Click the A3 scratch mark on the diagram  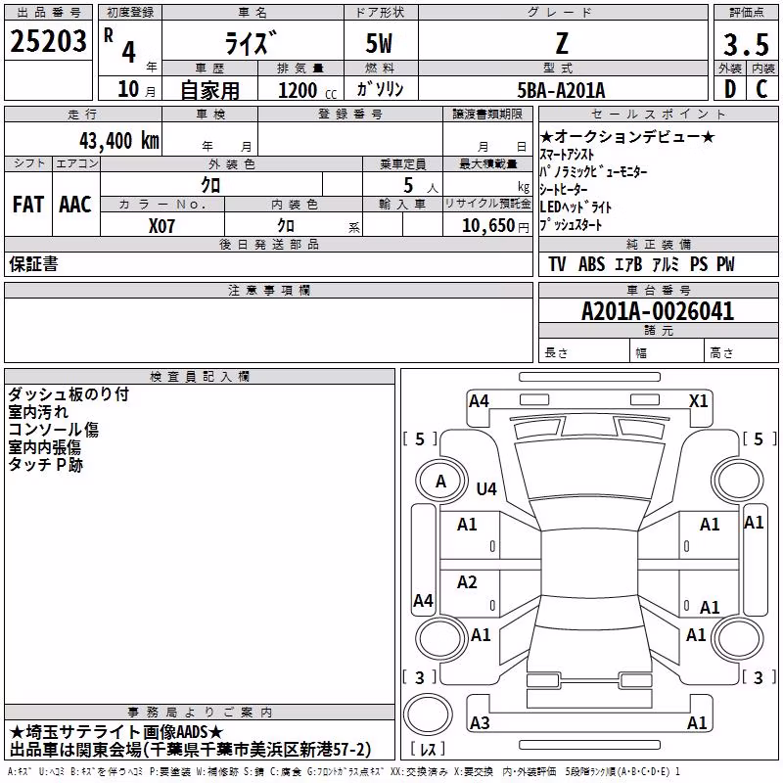[x=480, y=722]
